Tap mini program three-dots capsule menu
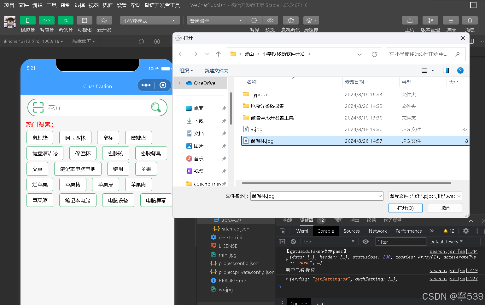The width and height of the screenshot is (485, 305). tap(146, 85)
